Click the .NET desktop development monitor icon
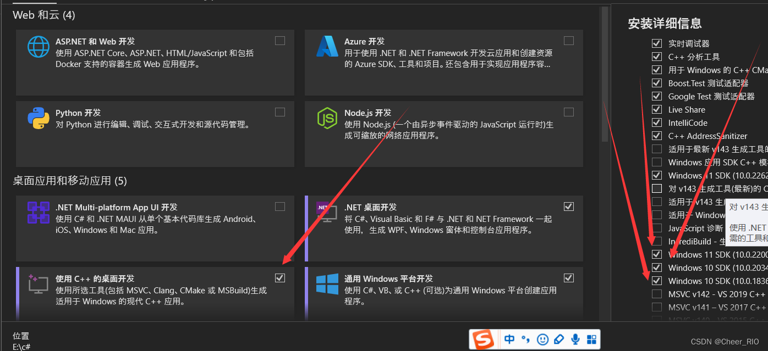Image resolution: width=768 pixels, height=351 pixels. click(x=327, y=212)
